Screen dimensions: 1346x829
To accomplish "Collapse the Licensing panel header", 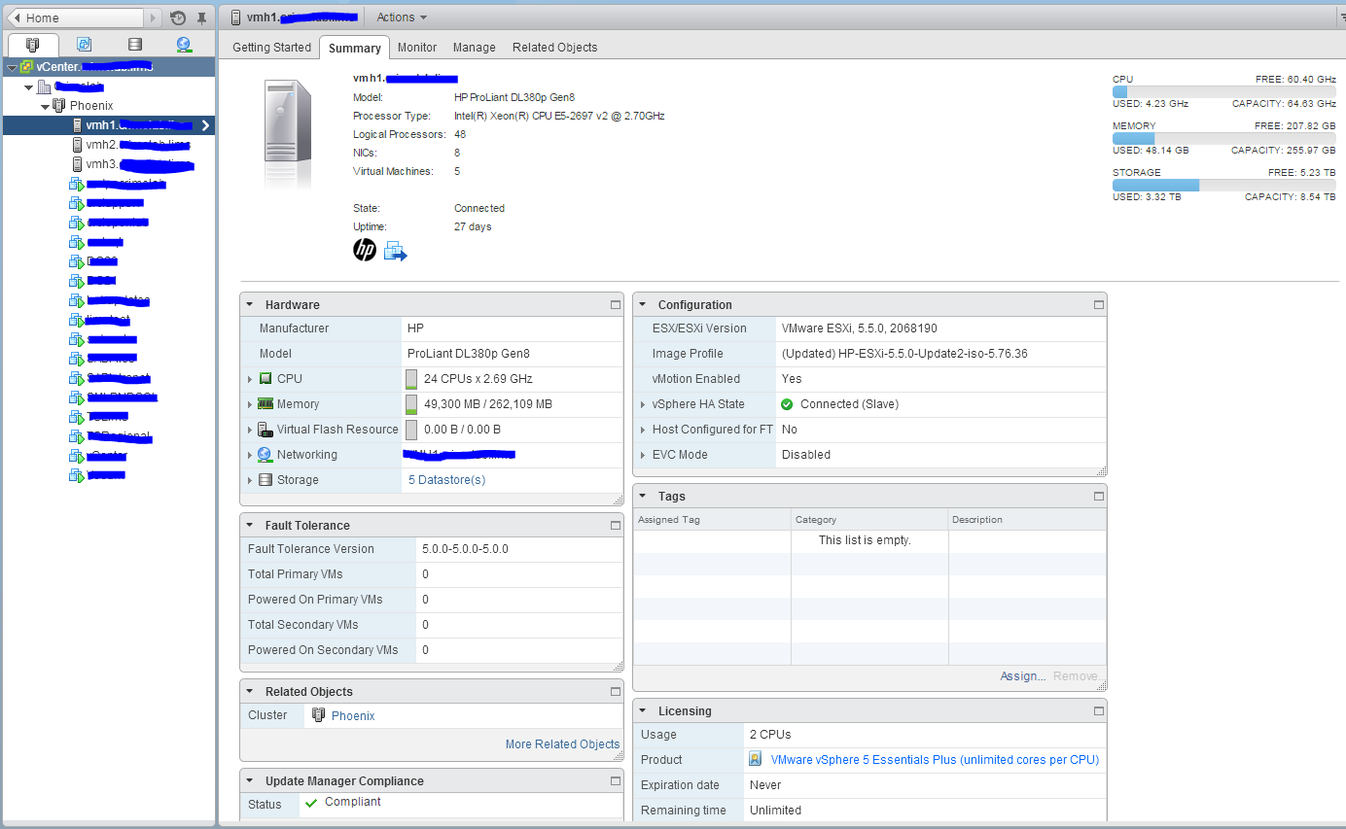I will click(643, 711).
